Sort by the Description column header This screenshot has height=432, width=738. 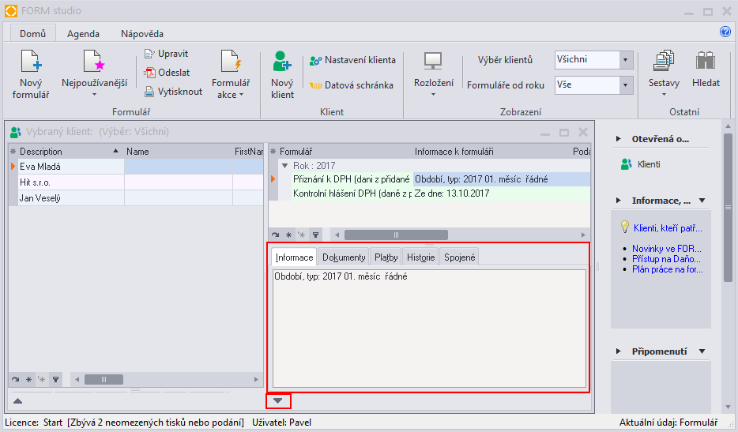(70, 152)
